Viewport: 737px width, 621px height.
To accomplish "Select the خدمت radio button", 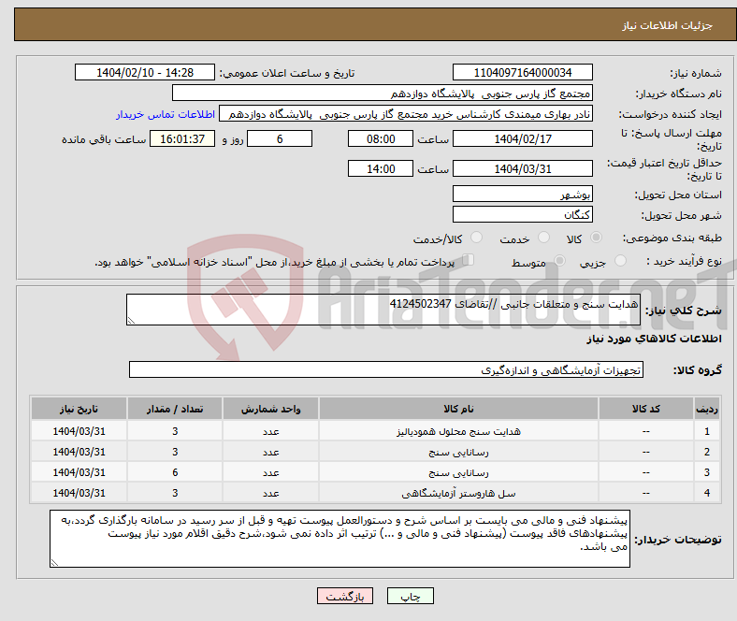I will (543, 238).
